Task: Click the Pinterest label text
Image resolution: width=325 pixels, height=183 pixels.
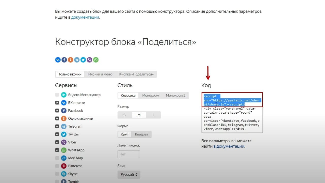Action: point(75,166)
